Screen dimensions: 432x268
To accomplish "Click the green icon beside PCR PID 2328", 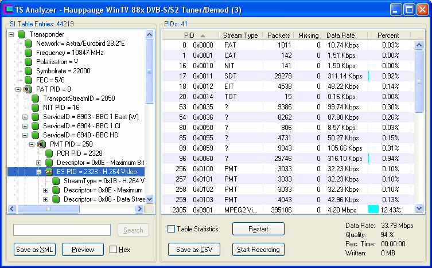I will pyautogui.click(x=49, y=153).
